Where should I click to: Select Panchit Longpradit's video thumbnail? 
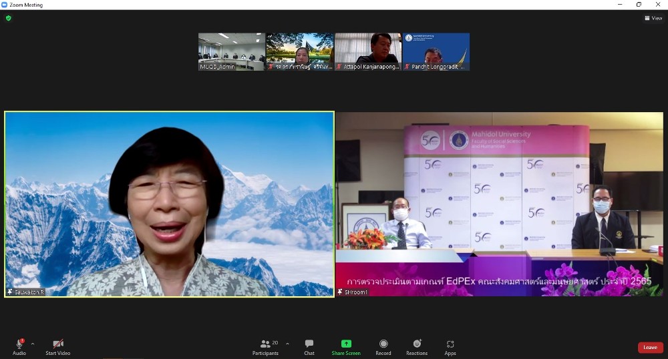tap(436, 51)
